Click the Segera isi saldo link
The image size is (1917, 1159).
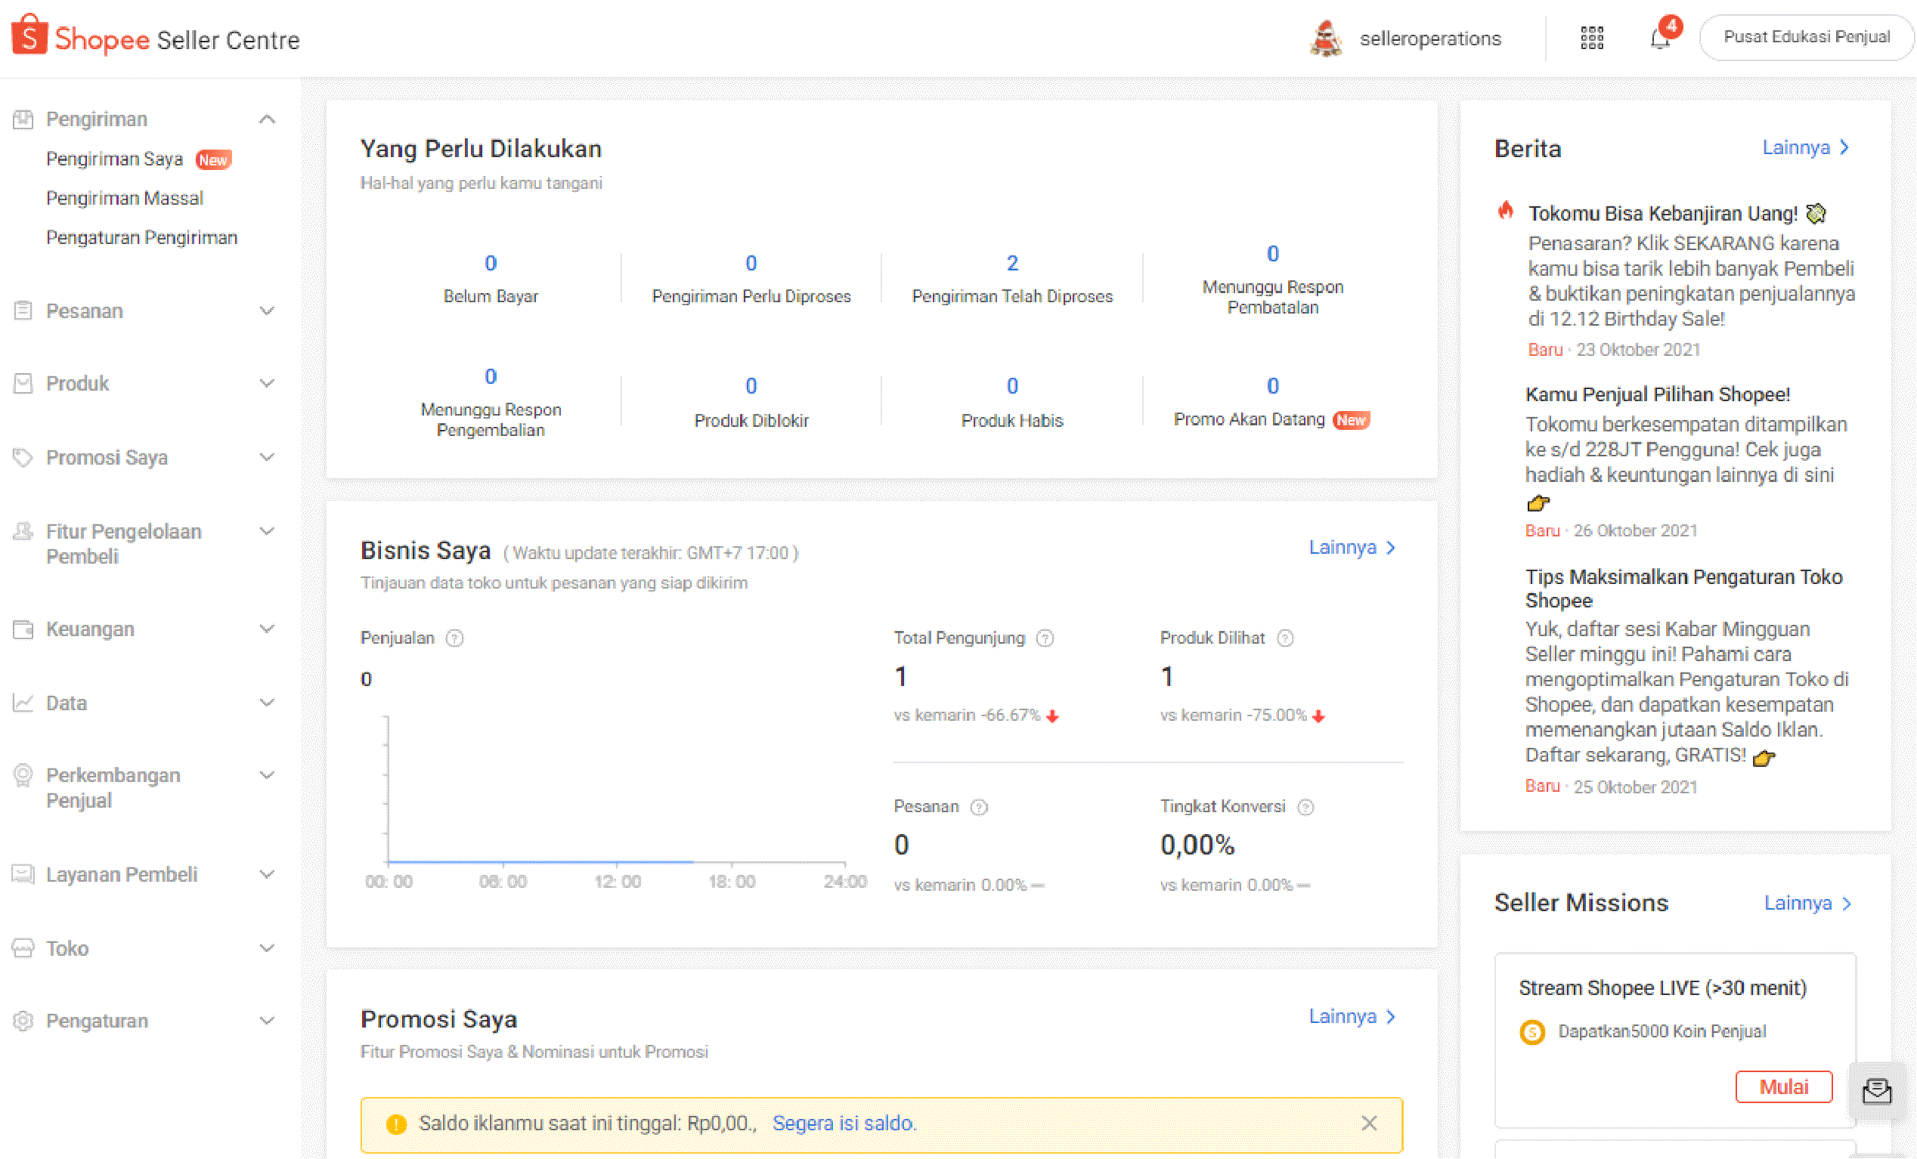[844, 1124]
